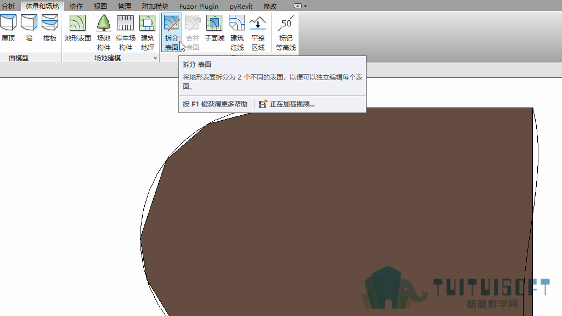
Task: Open the 协作 ribbon tab
Action: (76, 6)
